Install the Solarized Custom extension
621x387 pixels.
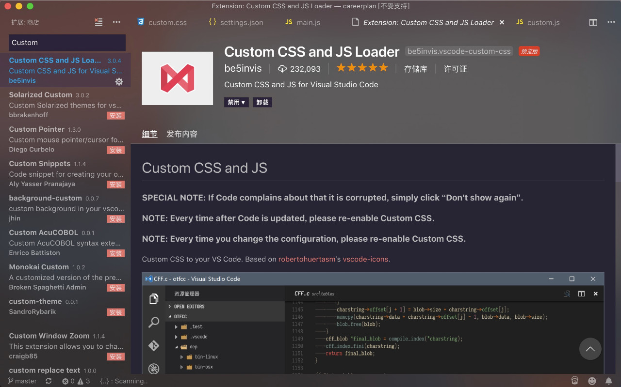[x=116, y=116]
